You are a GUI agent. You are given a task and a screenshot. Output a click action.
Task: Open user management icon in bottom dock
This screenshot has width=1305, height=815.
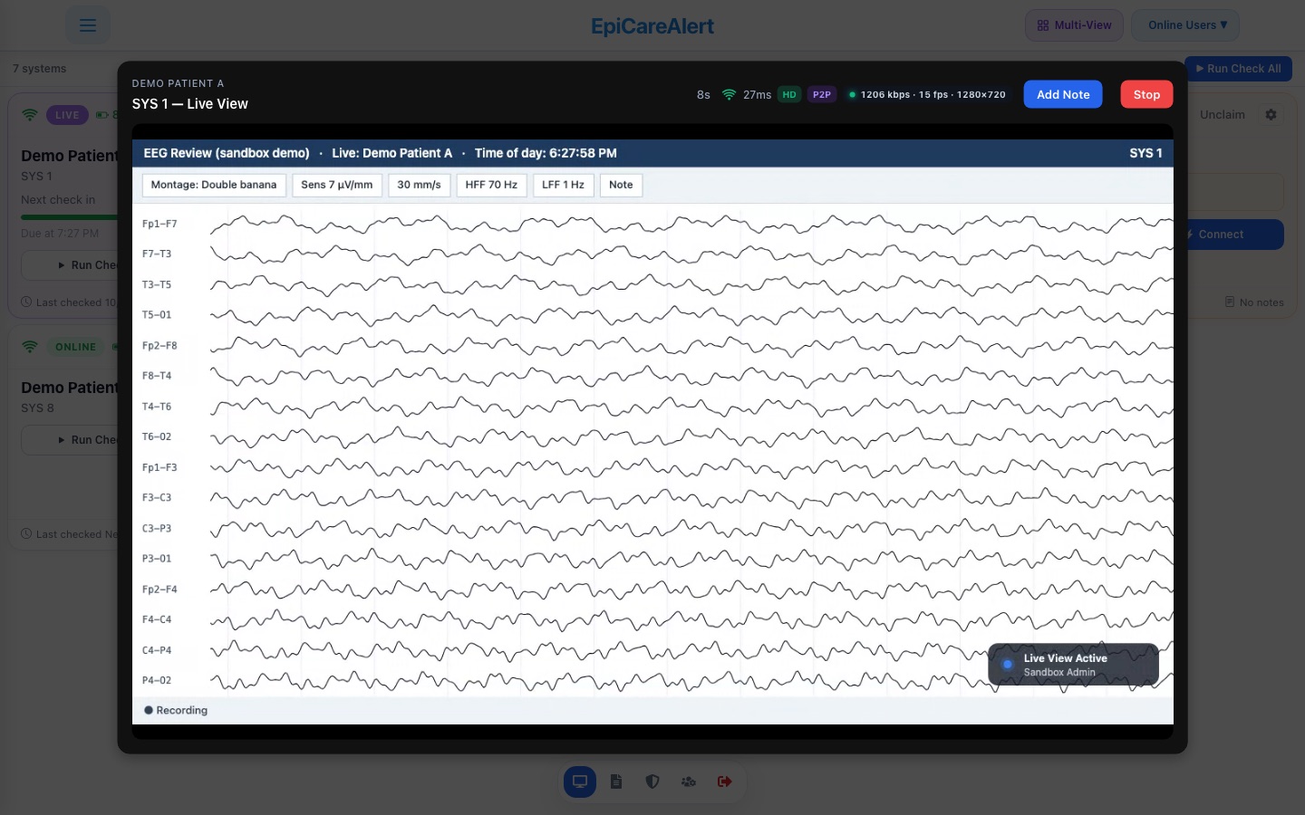[x=689, y=781]
